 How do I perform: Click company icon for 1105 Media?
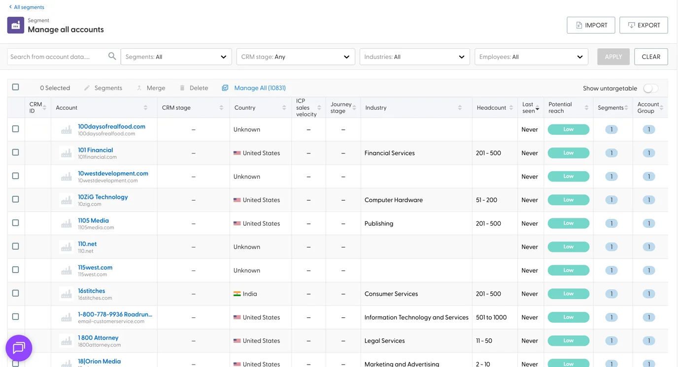(67, 224)
